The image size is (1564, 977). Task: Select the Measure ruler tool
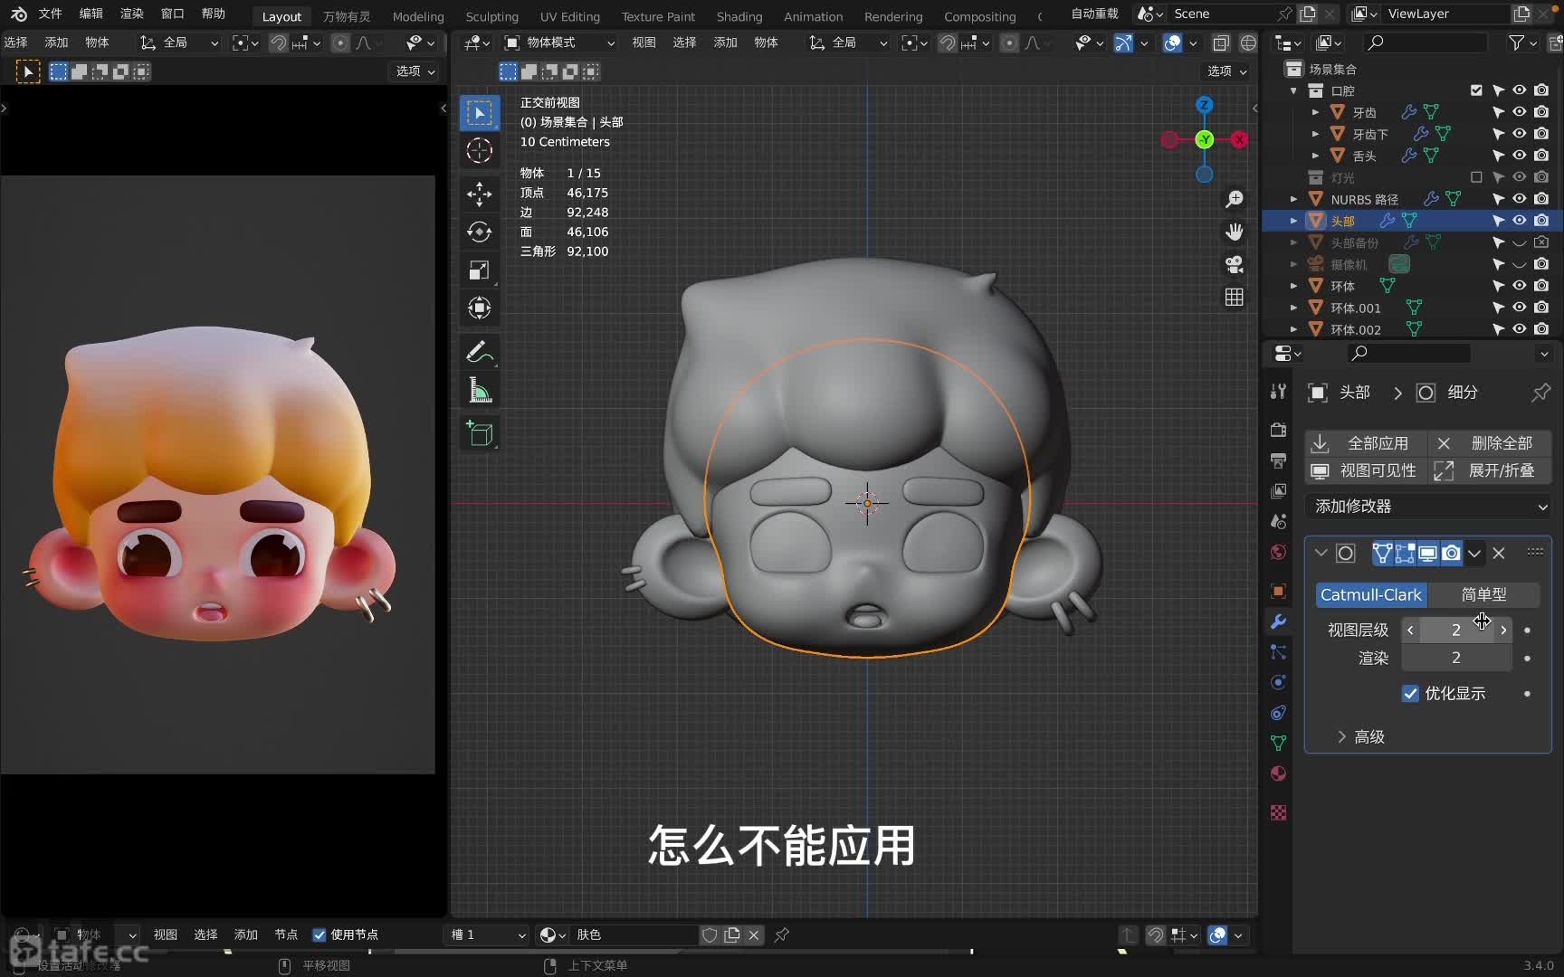click(x=480, y=391)
